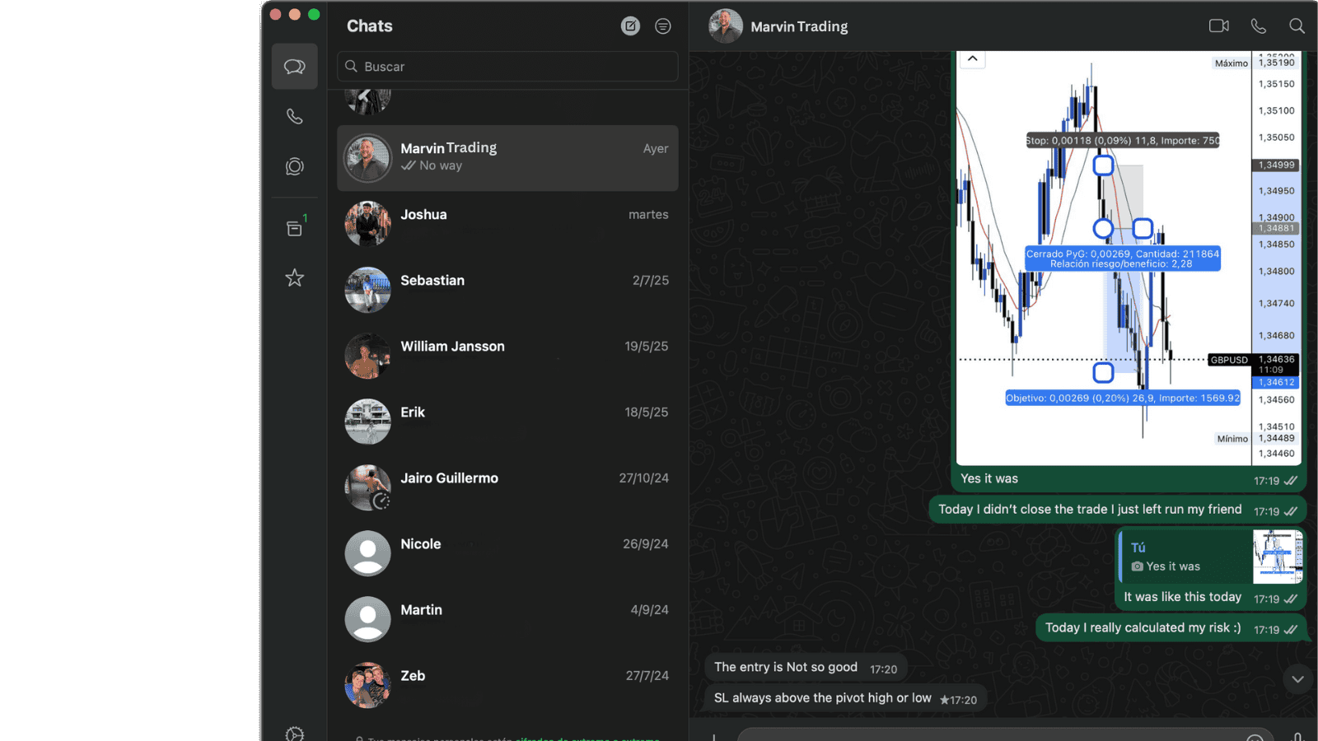
Task: Open the Calls section in the sidebar
Action: pyautogui.click(x=294, y=116)
